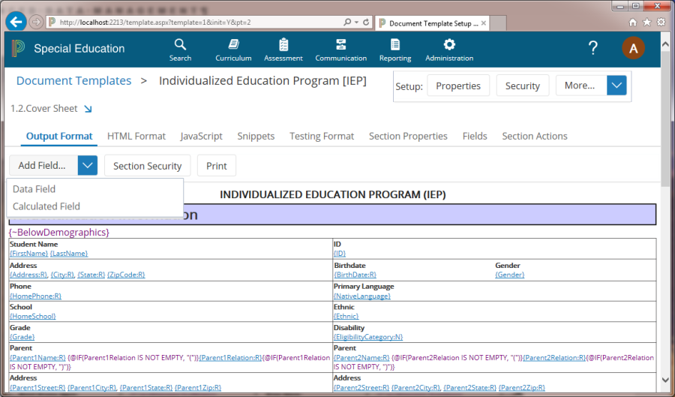Click the {FirstName} field link

pyautogui.click(x=28, y=254)
